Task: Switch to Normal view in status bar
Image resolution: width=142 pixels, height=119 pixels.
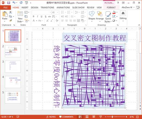Action: click(x=80, y=117)
